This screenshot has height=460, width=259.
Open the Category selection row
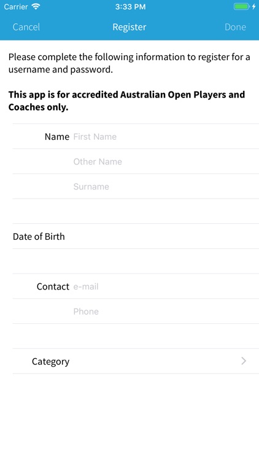coord(136,361)
